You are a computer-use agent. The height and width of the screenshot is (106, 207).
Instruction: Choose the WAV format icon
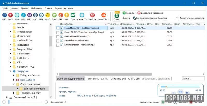11,15
